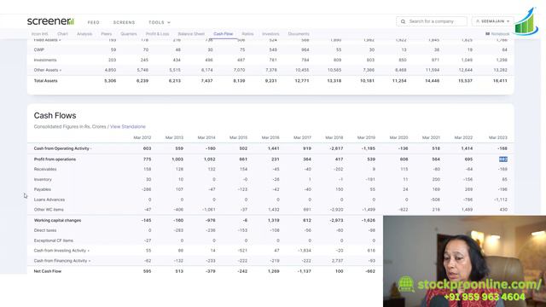Viewport: 546px width, 307px height.
Task: Expand the Other Assets row
Action: pos(48,70)
